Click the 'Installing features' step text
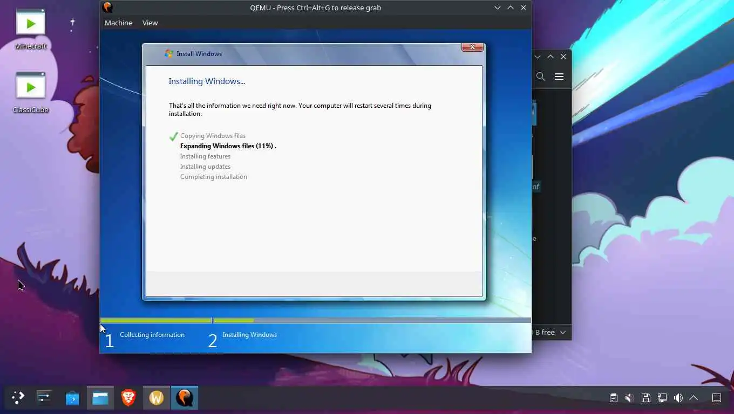Screen dimensions: 734x414 [x=205, y=156]
